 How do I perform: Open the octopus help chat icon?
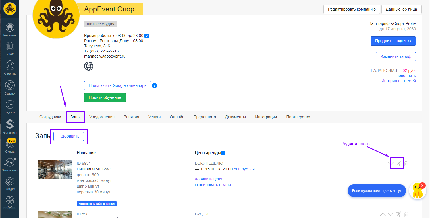tap(418, 190)
